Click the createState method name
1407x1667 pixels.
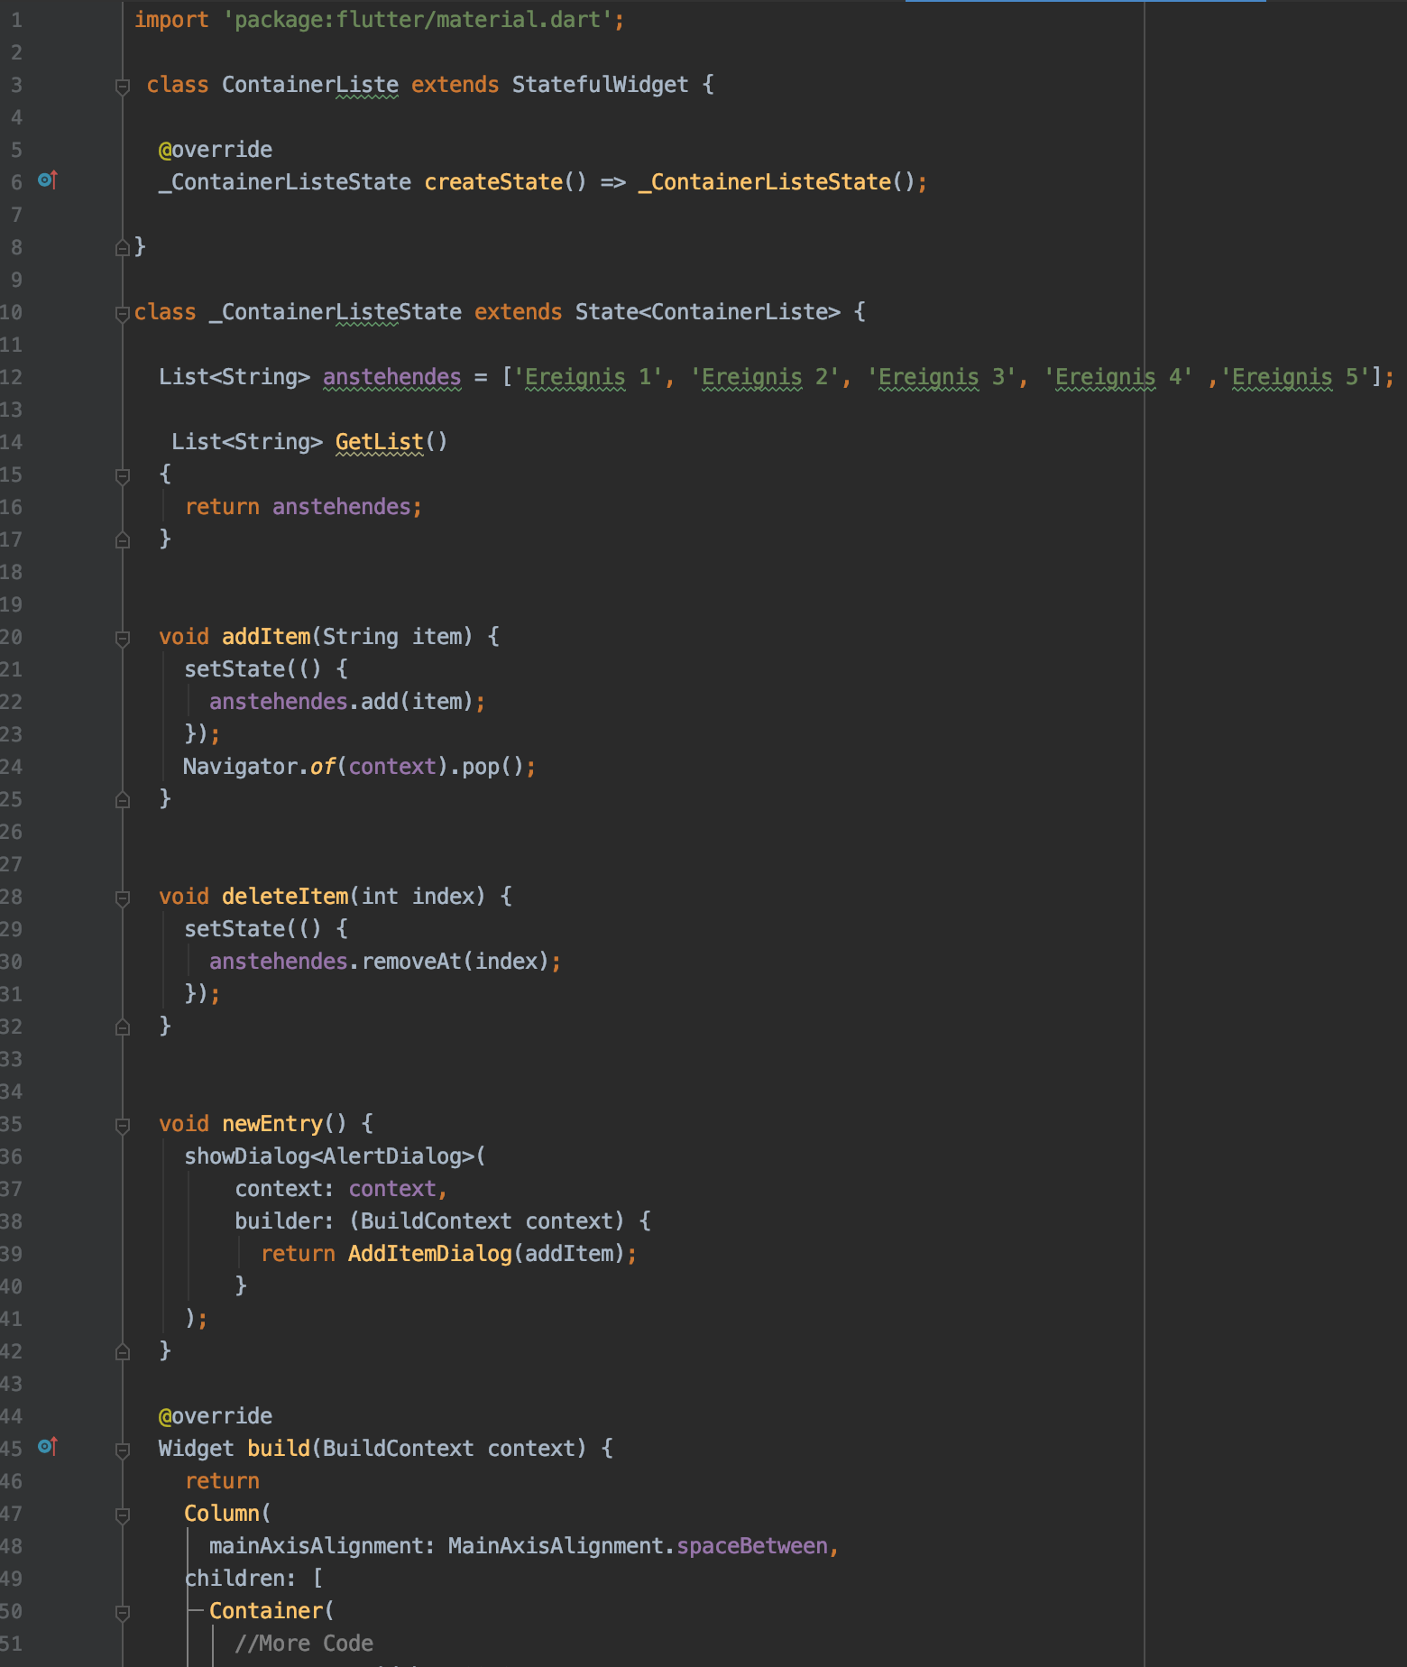(493, 182)
